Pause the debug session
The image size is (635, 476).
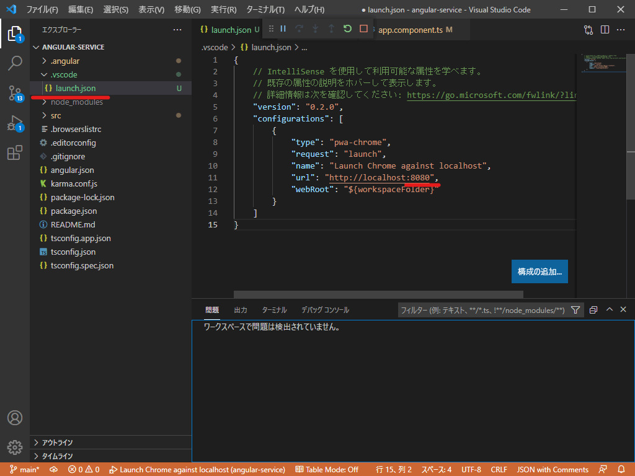[283, 29]
